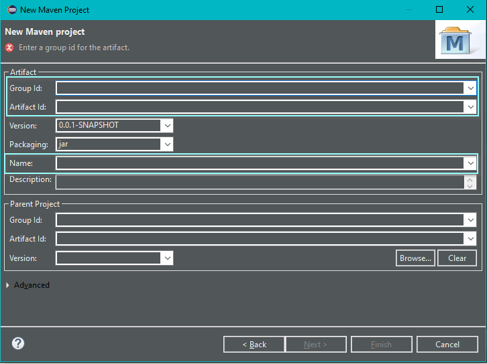Image resolution: width=487 pixels, height=364 pixels.
Task: Click the disabled Finish button
Action: click(382, 345)
